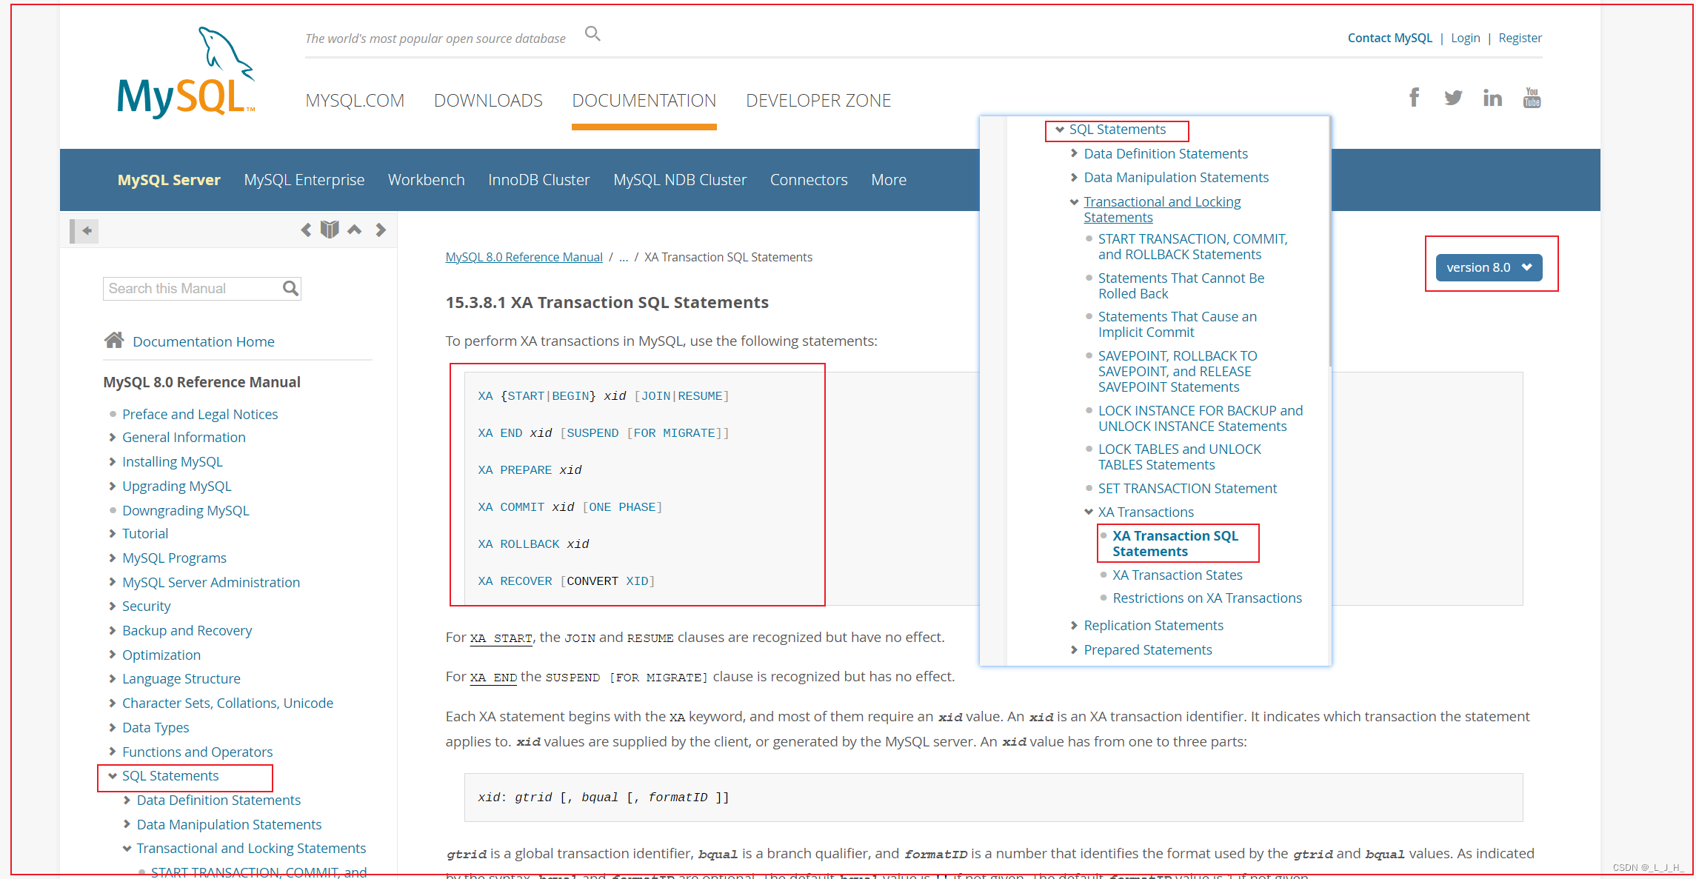Open the DOWNLOADS menu
Viewport: 1696px width, 879px height.
488,100
